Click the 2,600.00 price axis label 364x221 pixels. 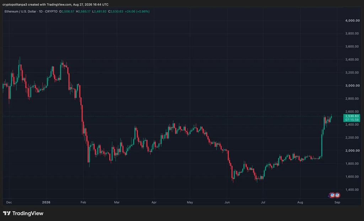[x=352, y=111]
